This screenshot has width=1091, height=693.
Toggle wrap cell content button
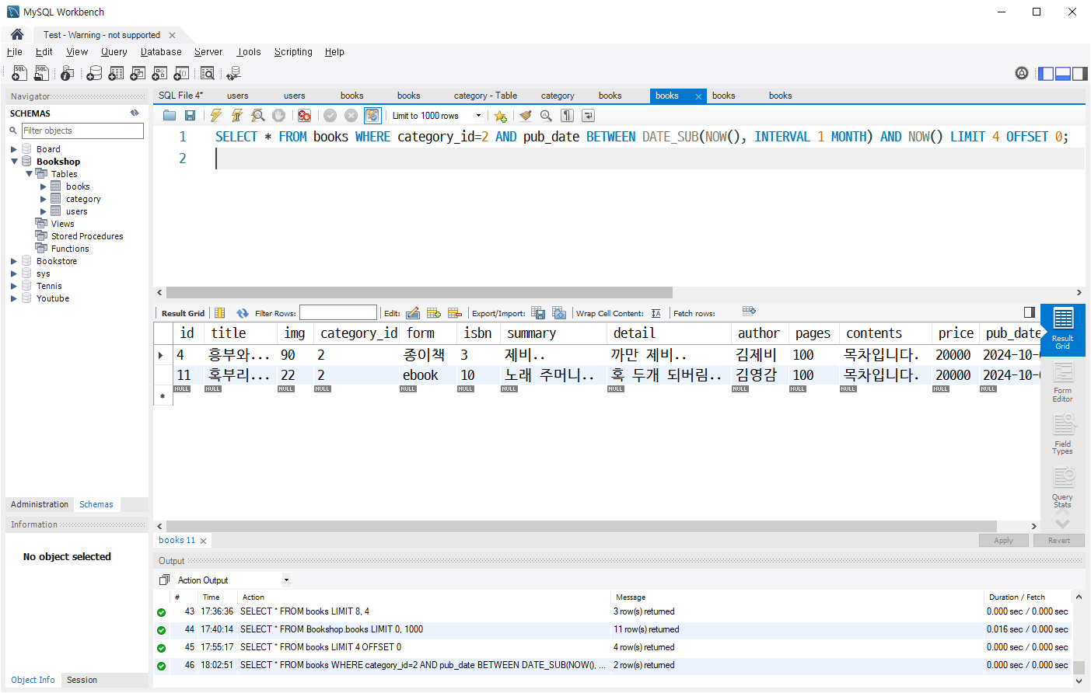tap(656, 313)
